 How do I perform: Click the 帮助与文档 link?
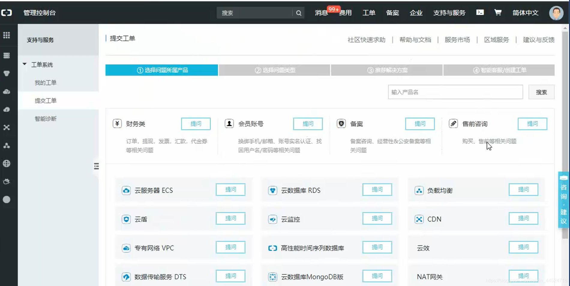click(x=415, y=40)
